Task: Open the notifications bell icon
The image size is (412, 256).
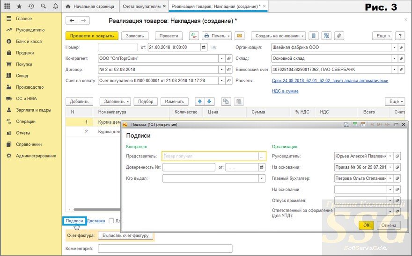Action: coord(55,6)
